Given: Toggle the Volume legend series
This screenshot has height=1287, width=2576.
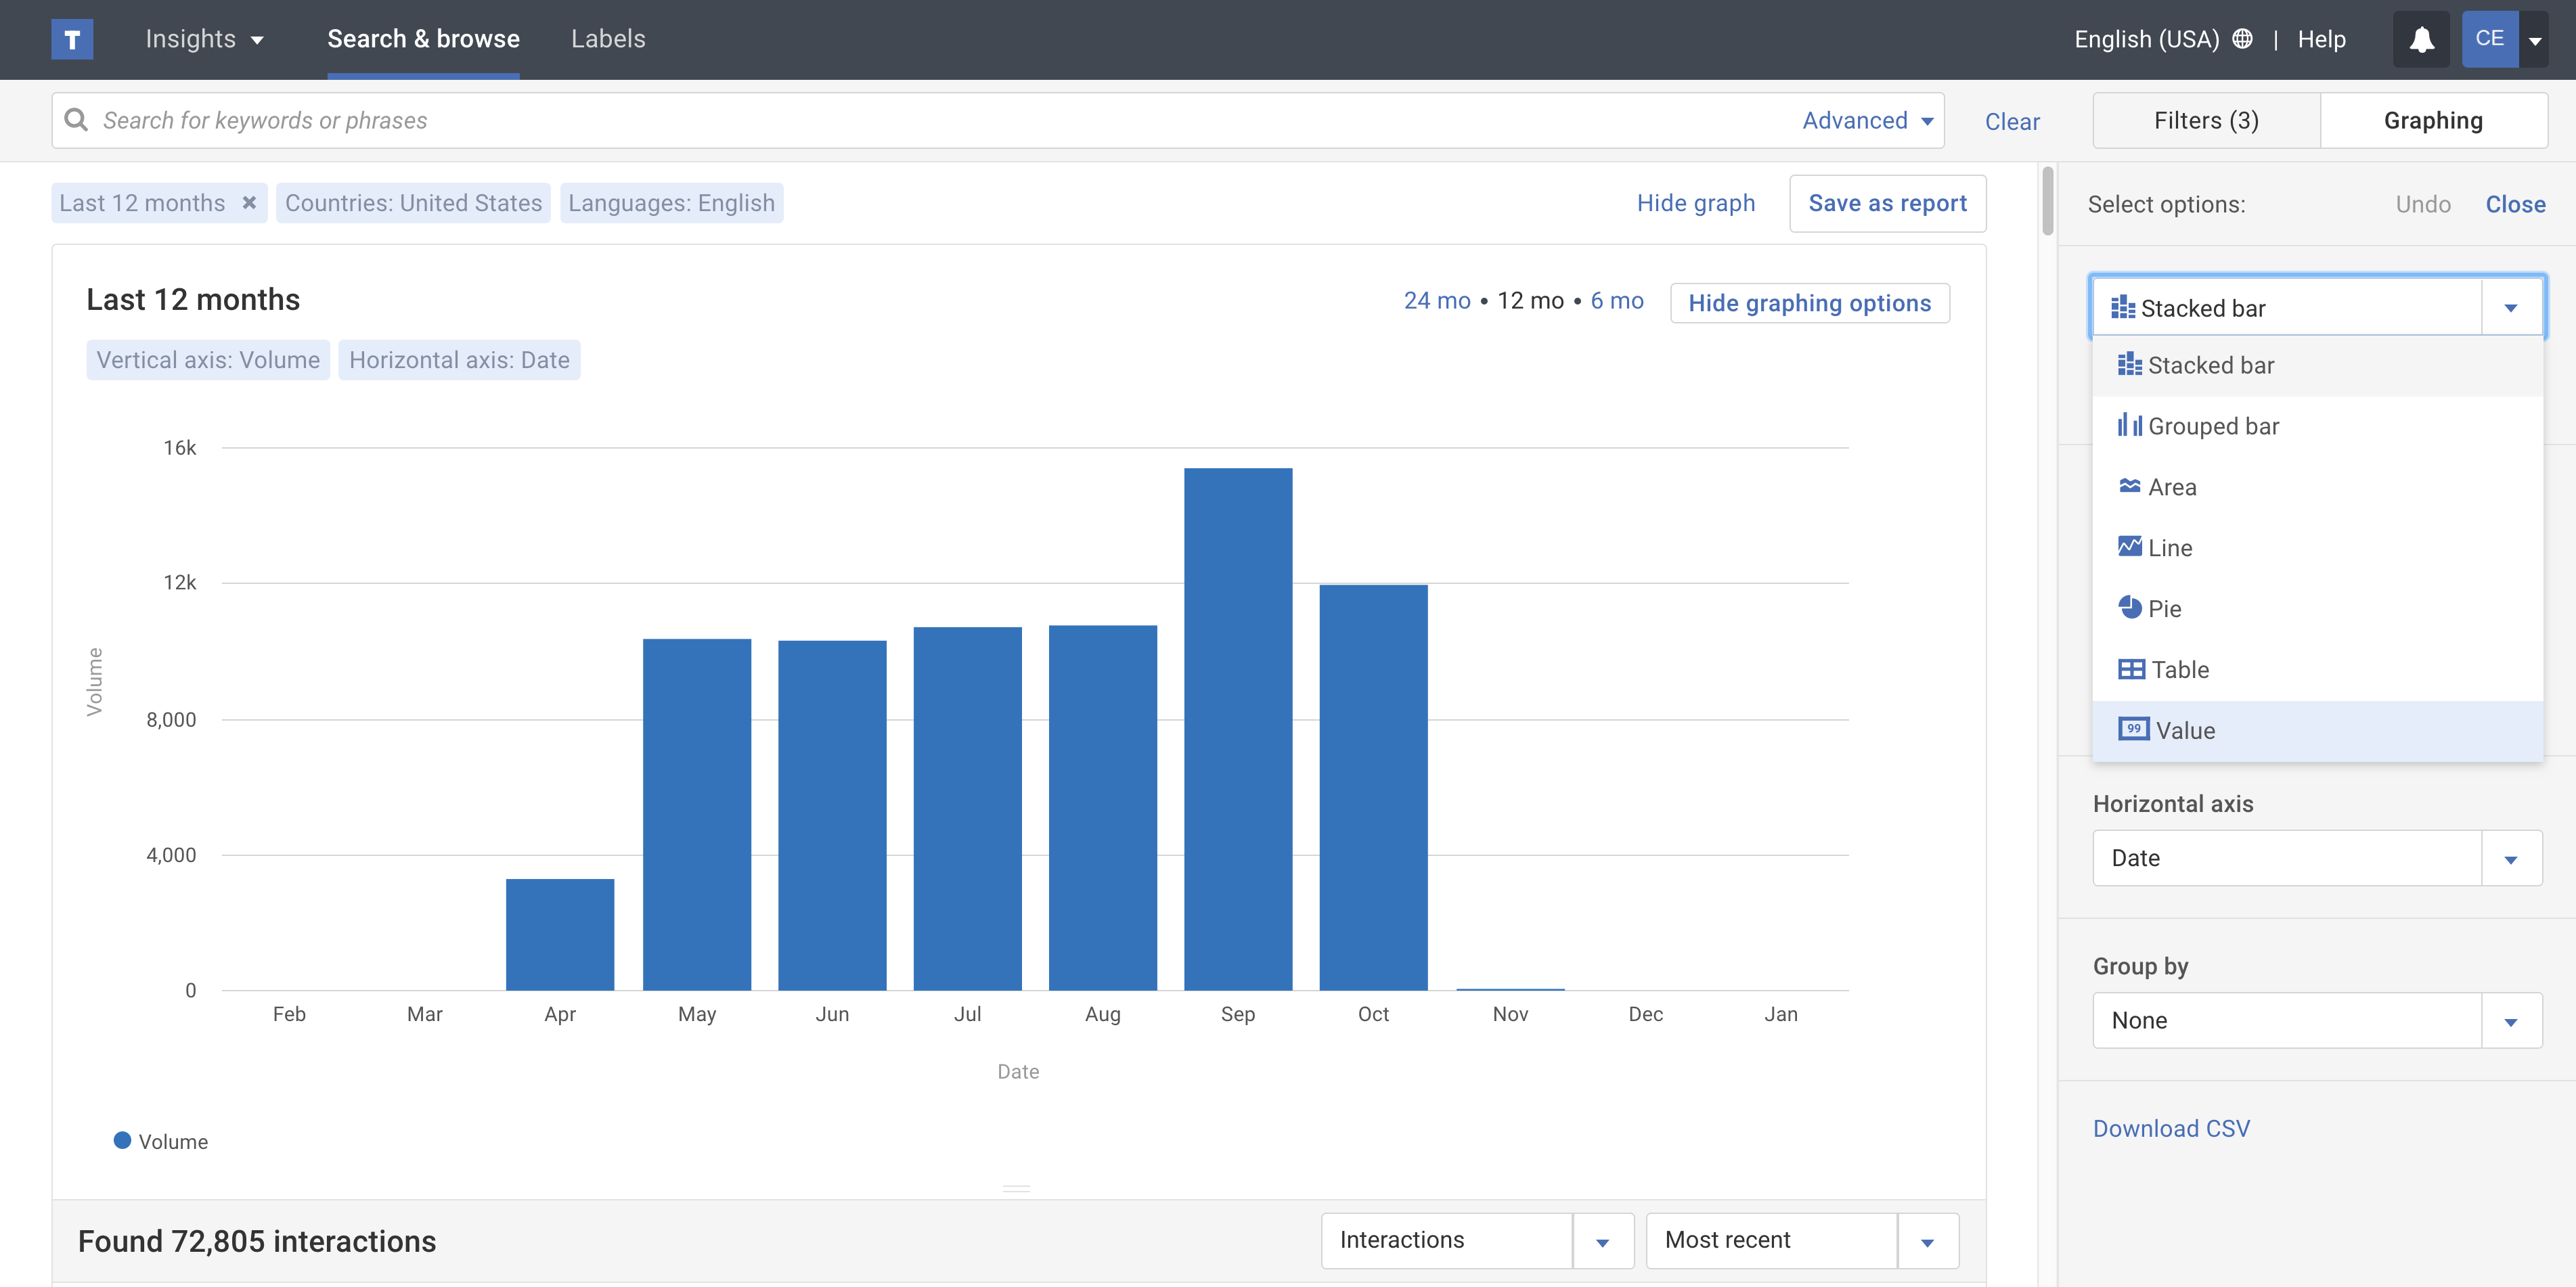Looking at the screenshot, I should click(x=161, y=1141).
